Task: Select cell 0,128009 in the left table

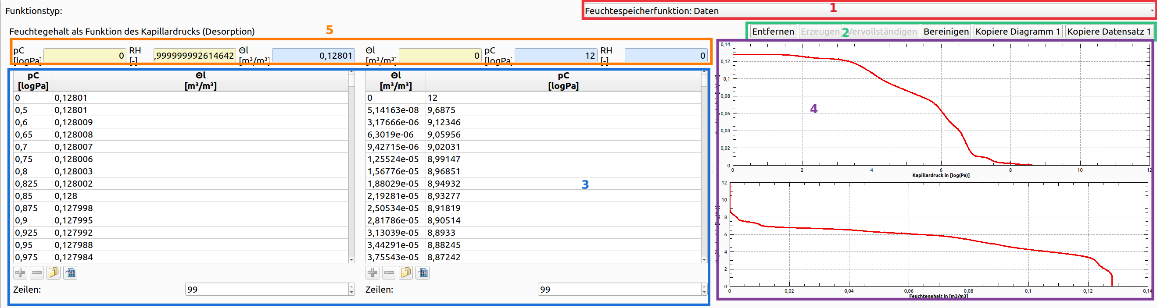Action: coord(201,122)
